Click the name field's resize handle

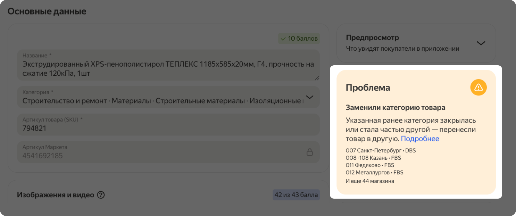[x=317, y=78]
